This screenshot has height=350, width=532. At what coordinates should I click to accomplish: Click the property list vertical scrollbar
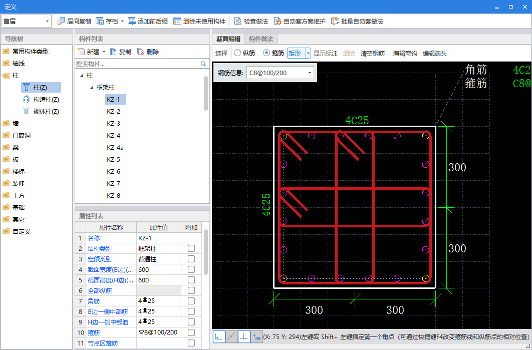pos(206,252)
